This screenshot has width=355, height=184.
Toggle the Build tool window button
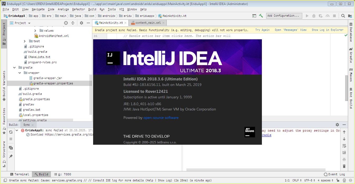41,174
